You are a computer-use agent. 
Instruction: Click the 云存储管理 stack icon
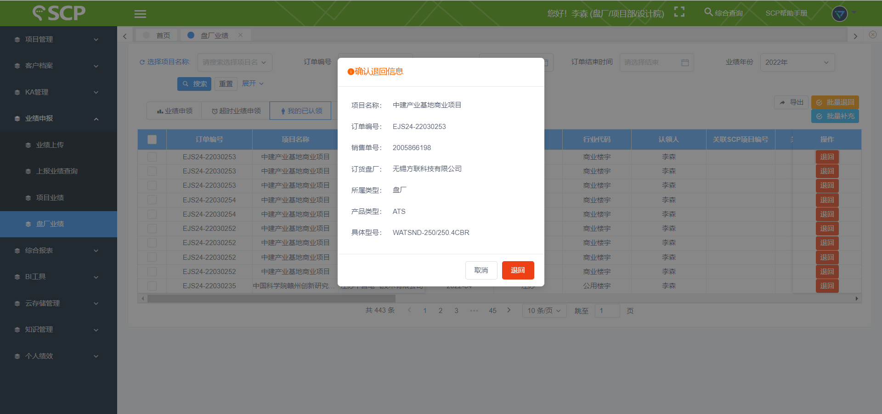(17, 303)
